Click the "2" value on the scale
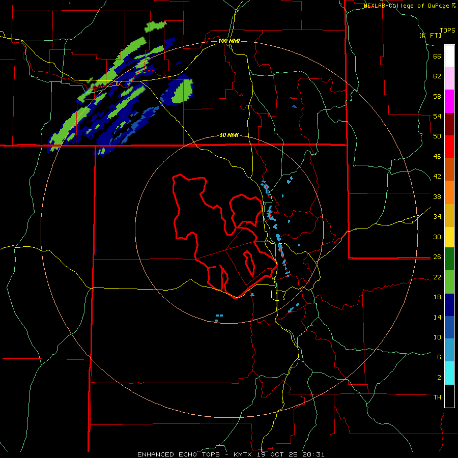458x458 pixels. pyautogui.click(x=439, y=377)
